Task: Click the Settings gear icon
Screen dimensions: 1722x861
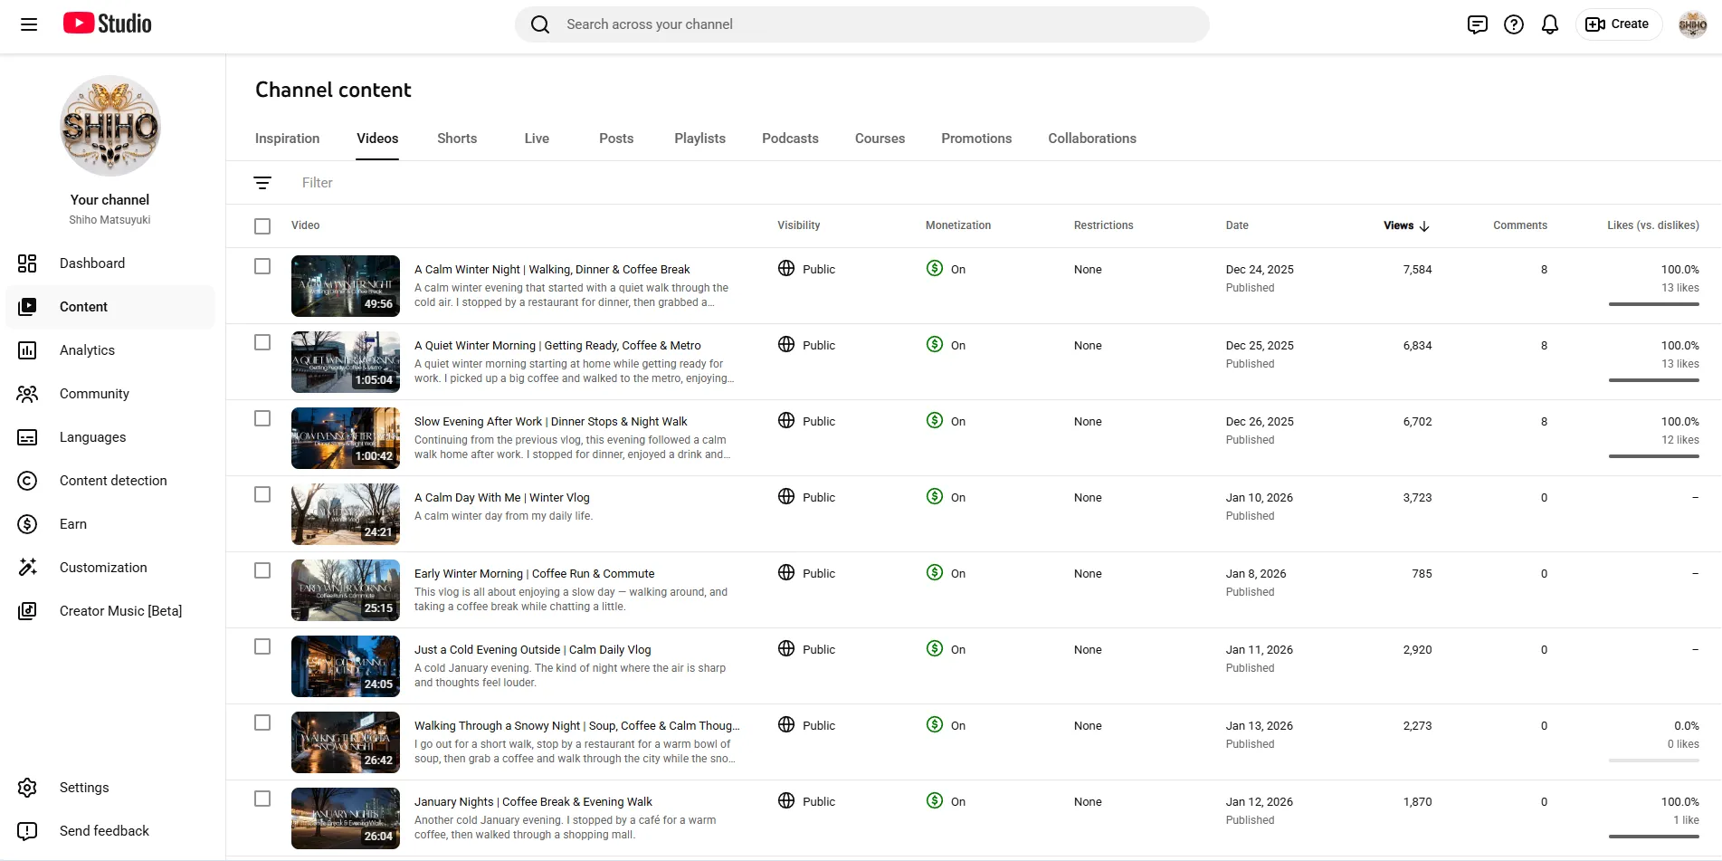Action: coord(27,788)
